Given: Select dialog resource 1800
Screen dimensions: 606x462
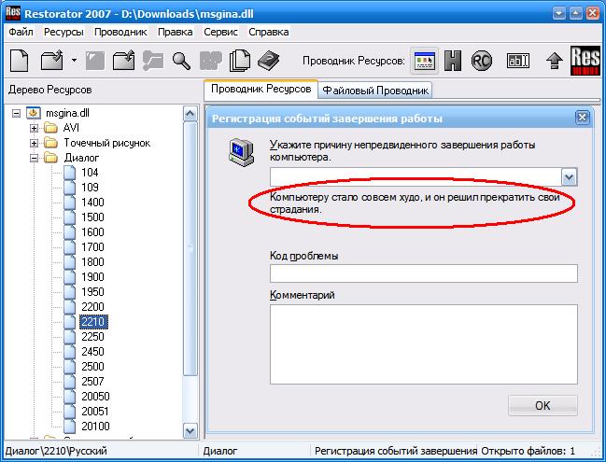Looking at the screenshot, I should 92,262.
